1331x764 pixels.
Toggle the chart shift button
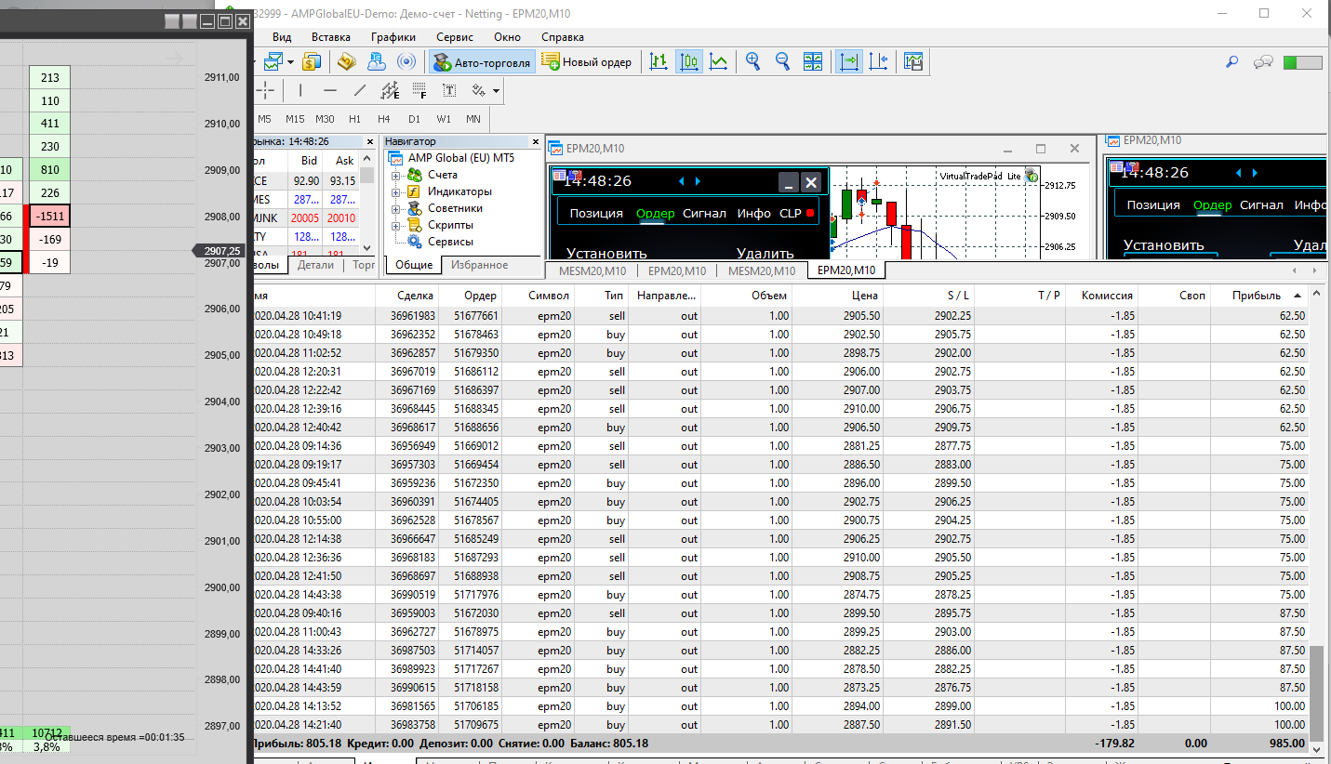click(x=878, y=62)
